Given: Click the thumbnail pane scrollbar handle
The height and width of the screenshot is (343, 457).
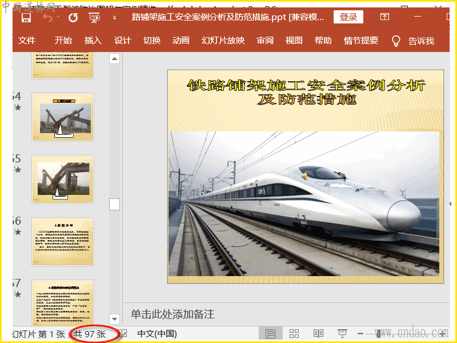Looking at the screenshot, I should pyautogui.click(x=115, y=204).
